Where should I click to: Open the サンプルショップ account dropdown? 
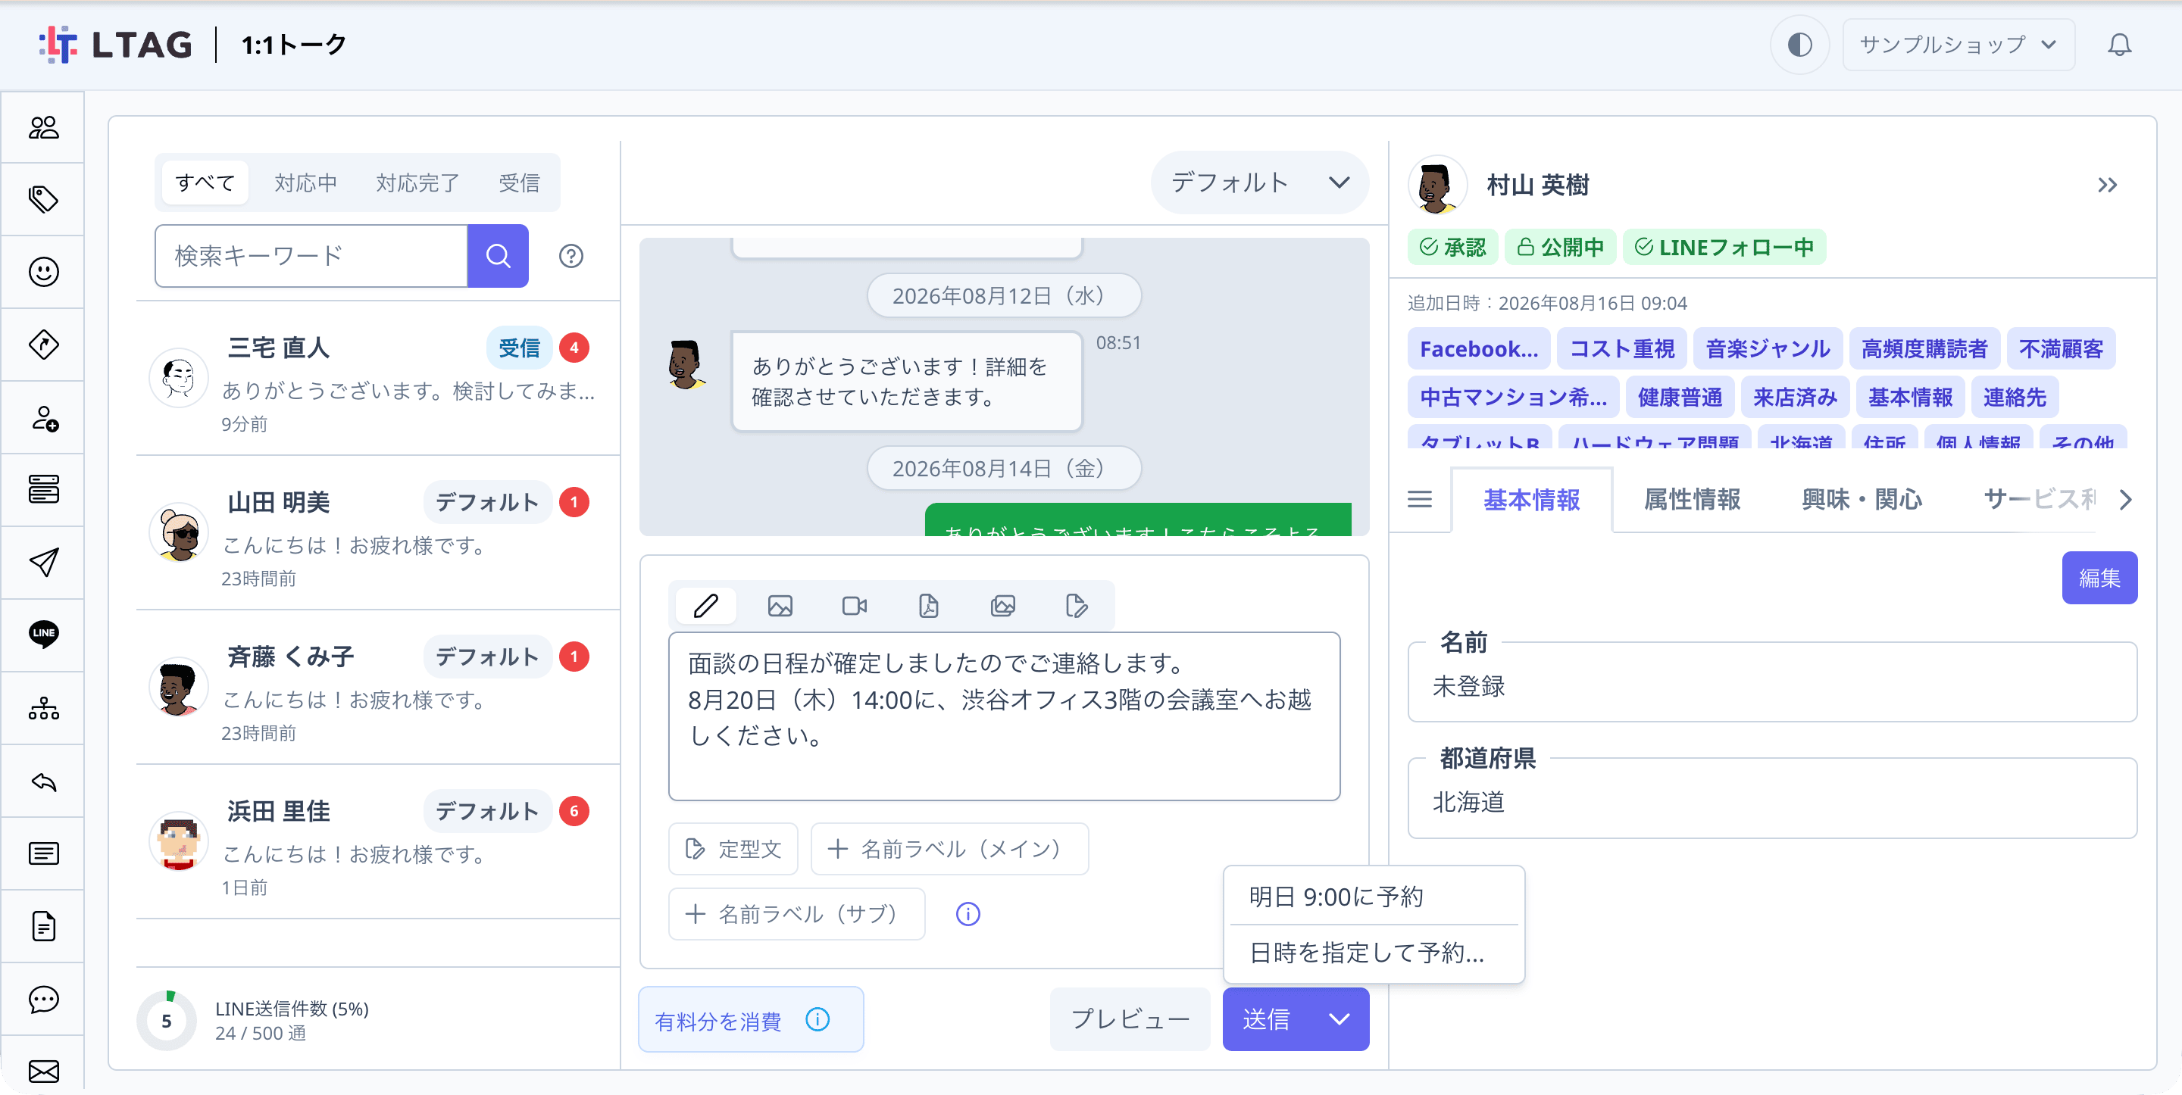pos(1958,45)
